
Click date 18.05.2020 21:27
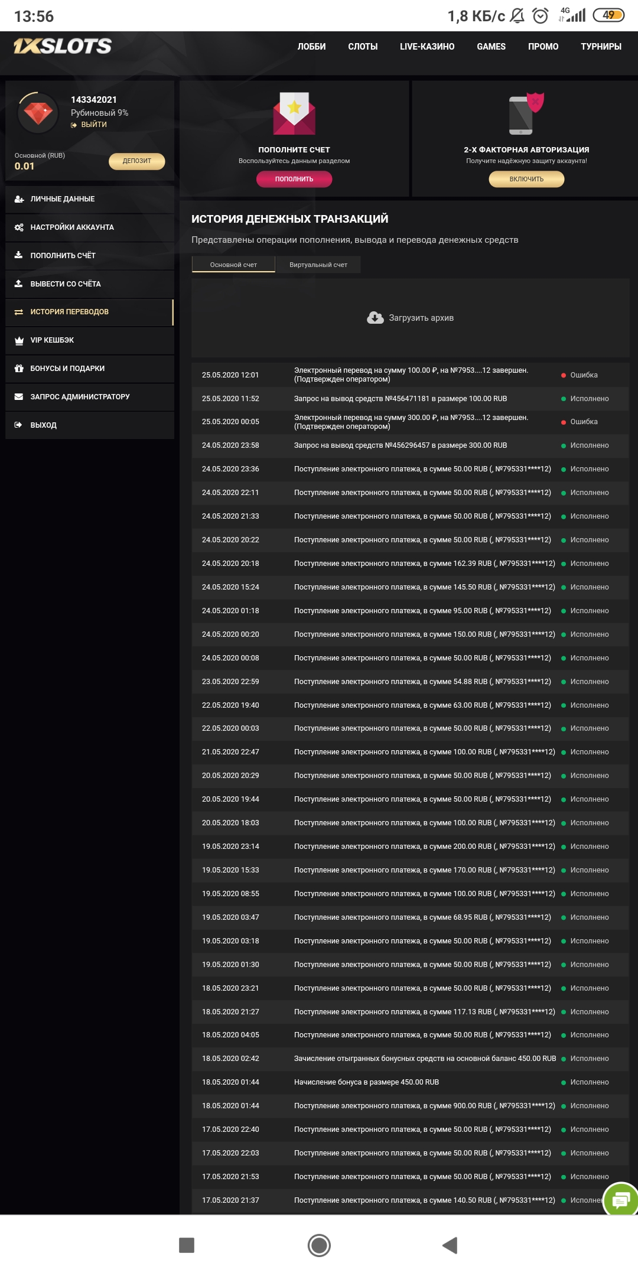[x=230, y=1012]
